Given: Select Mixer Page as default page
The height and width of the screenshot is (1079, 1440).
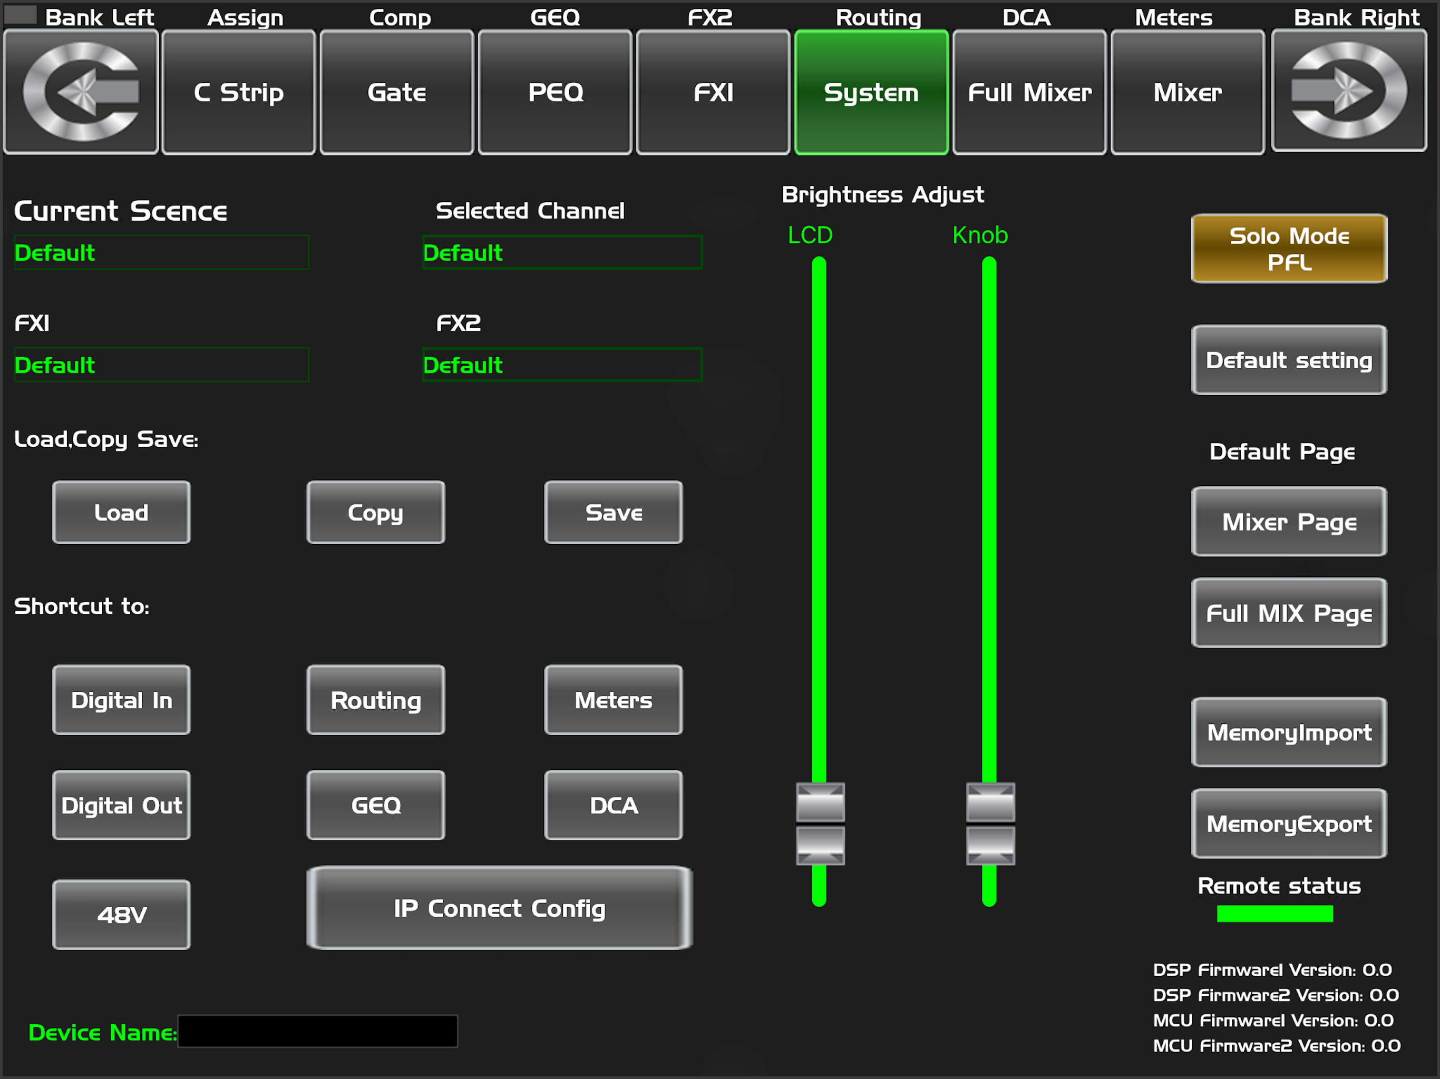Looking at the screenshot, I should click(x=1288, y=521).
